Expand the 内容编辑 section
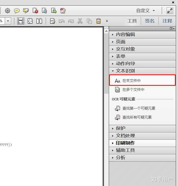 [142, 35]
